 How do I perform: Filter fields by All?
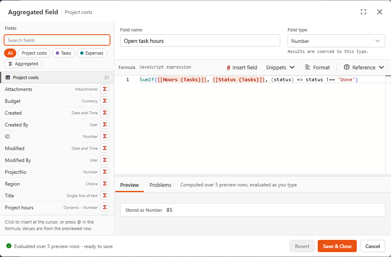point(10,53)
